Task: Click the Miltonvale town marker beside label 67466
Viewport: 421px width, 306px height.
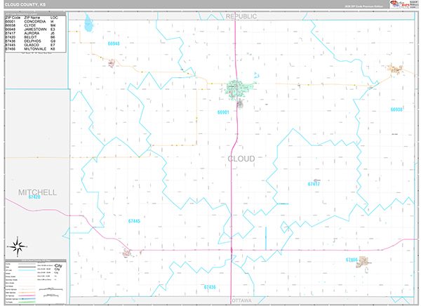Action: [x=361, y=262]
